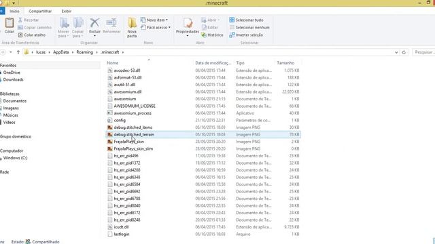Expand chevron after .minecraft in path
The image size is (435, 244).
click(x=123, y=52)
